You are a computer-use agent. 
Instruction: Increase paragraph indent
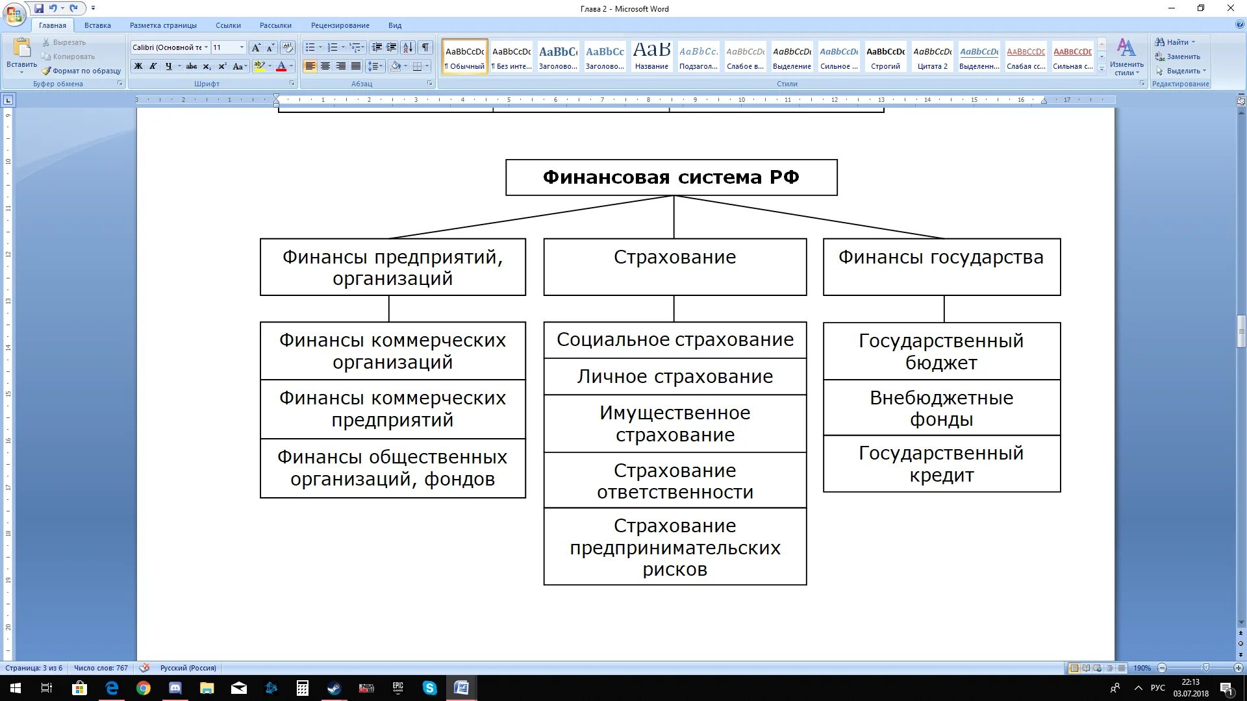(392, 47)
